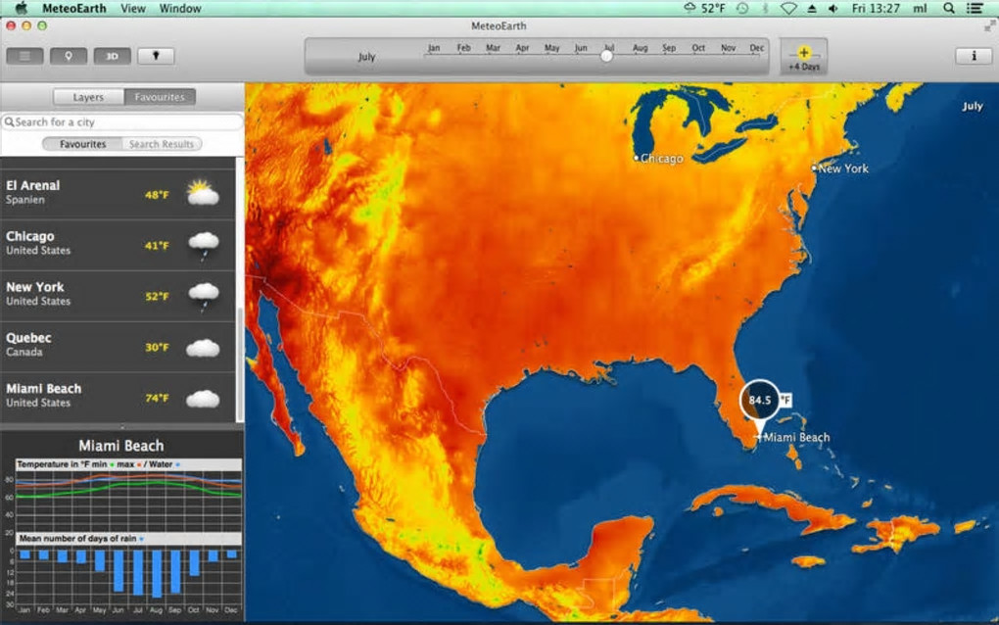This screenshot has height=625, width=999.
Task: Toggle the sidebar list button in toolbar
Action: 24,56
